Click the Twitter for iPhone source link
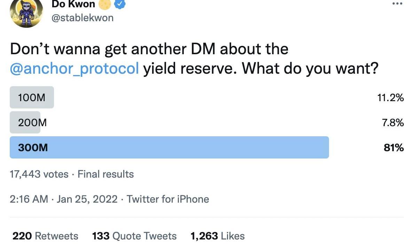The image size is (415, 244). [168, 199]
